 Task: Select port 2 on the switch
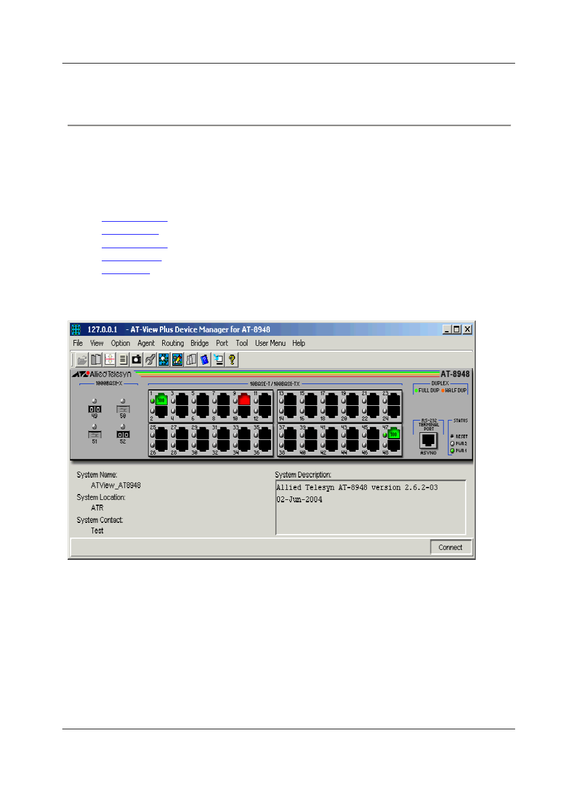[x=161, y=411]
